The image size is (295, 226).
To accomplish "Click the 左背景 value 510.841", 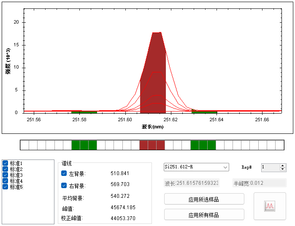I will tap(120, 173).
